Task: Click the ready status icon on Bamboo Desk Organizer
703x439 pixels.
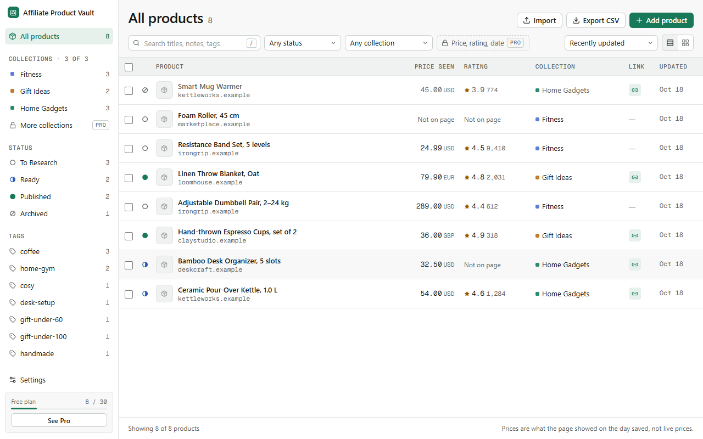Action: (x=145, y=264)
